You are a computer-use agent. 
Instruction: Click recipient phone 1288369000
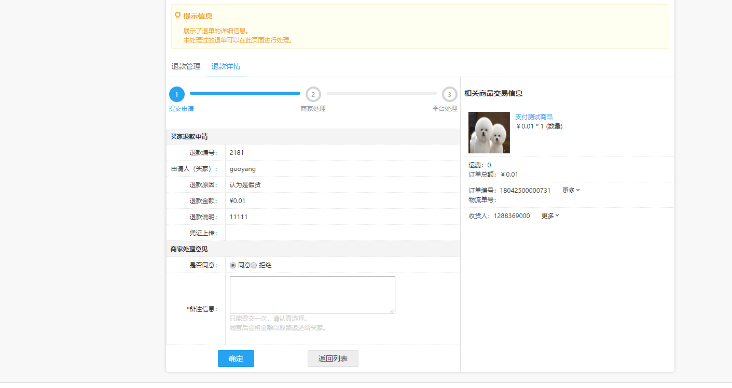click(512, 216)
